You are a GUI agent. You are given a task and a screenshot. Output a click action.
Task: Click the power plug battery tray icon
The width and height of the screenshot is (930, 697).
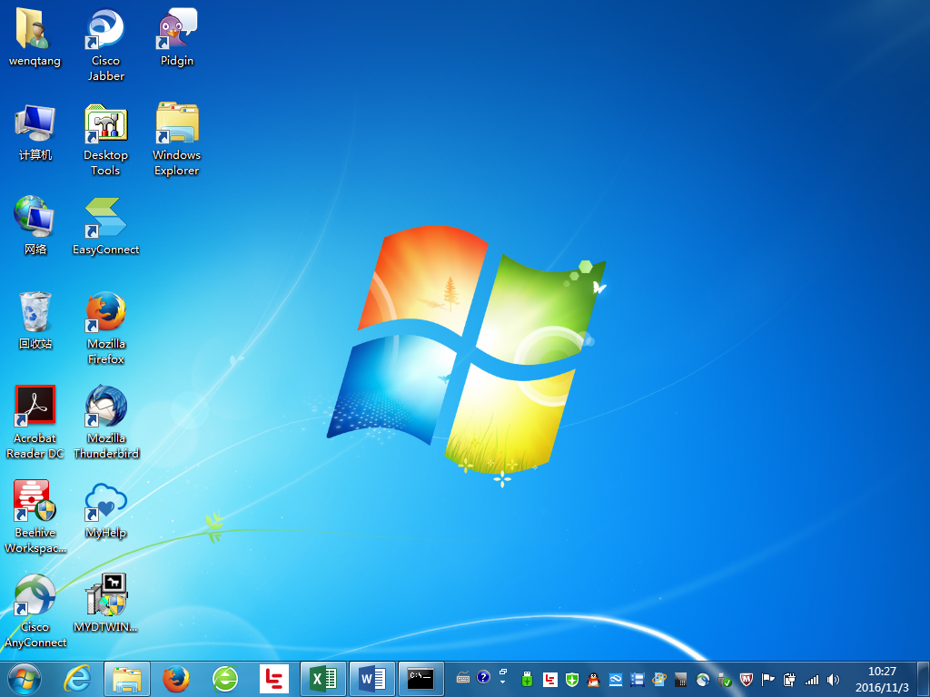click(789, 679)
